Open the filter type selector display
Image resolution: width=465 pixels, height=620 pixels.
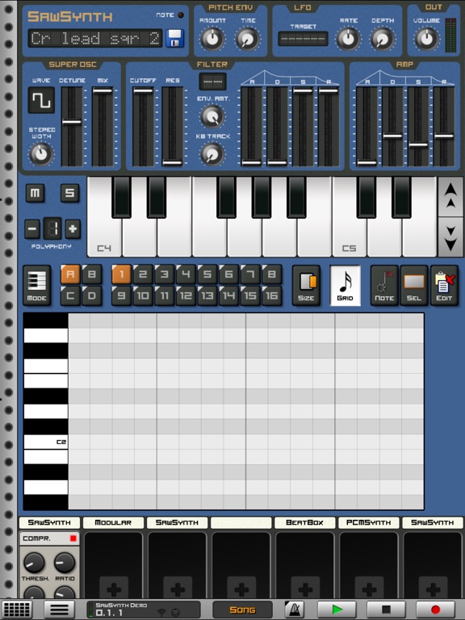213,82
